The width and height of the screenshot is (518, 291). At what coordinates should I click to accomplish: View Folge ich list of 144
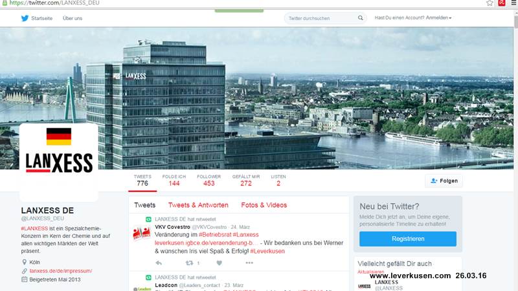pyautogui.click(x=174, y=180)
